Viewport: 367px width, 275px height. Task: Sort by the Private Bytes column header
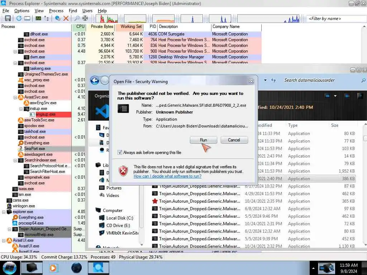pyautogui.click(x=101, y=26)
